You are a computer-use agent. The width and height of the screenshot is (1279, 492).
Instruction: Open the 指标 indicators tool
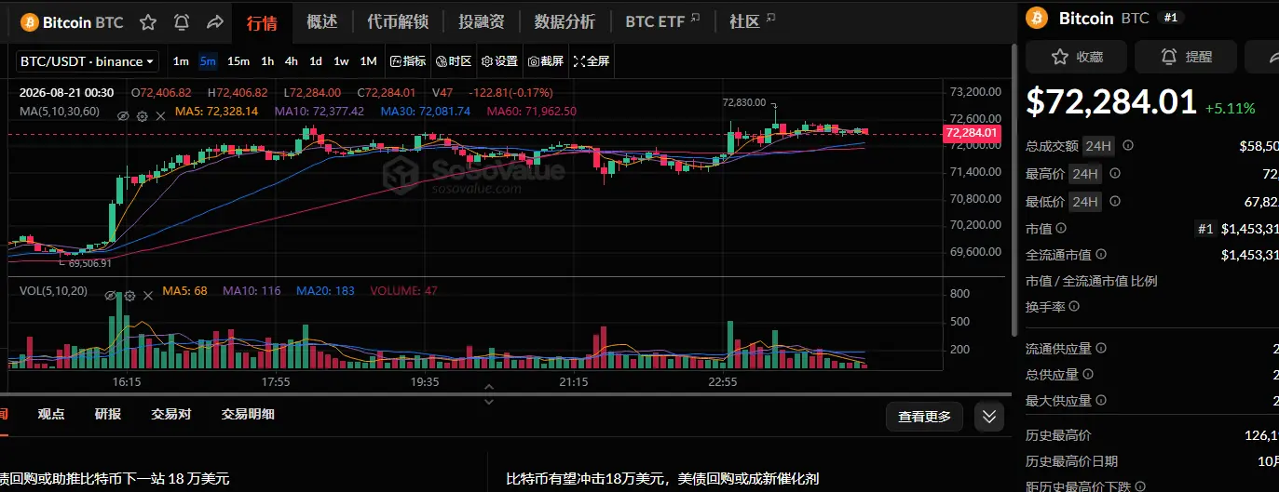[408, 61]
